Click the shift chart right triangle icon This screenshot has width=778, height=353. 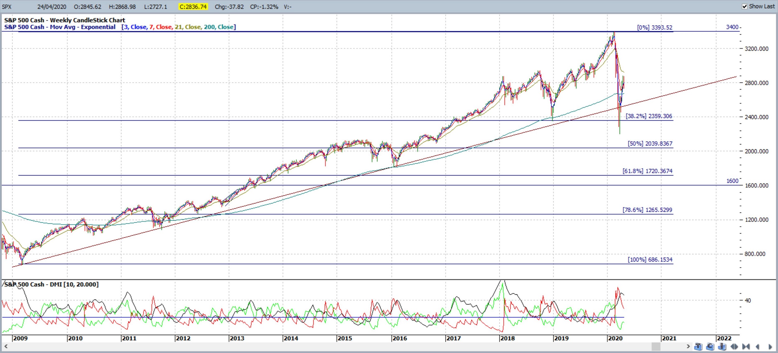(x=770, y=346)
